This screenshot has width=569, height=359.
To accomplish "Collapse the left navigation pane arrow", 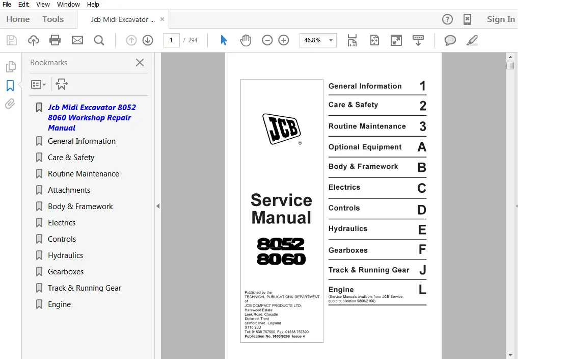I will 158,206.
